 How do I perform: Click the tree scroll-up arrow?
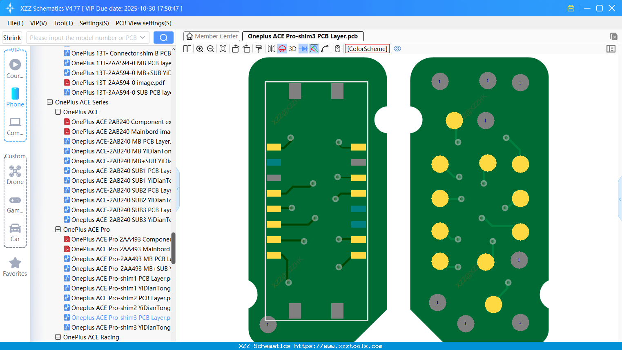[173, 49]
